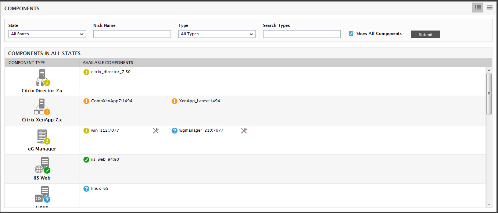Switch to compact list view icon
Viewport: 498px width, 213px height.
(490, 8)
